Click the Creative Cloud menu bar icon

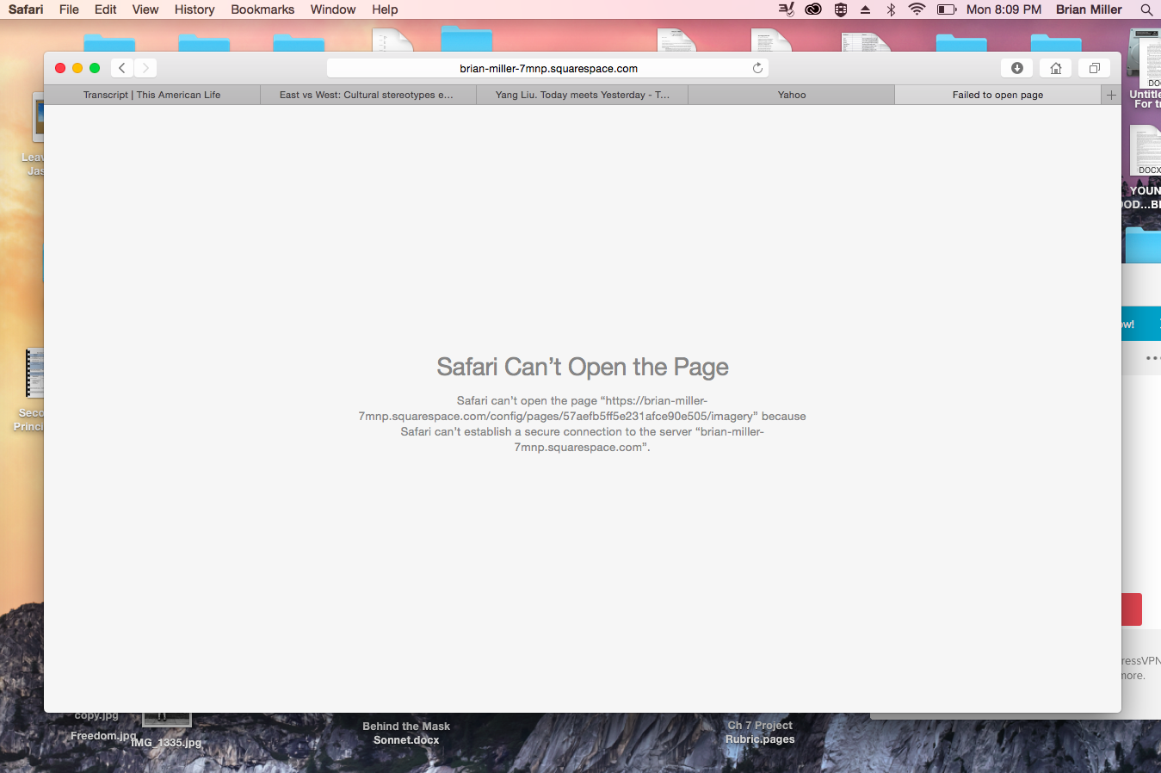[x=813, y=9]
